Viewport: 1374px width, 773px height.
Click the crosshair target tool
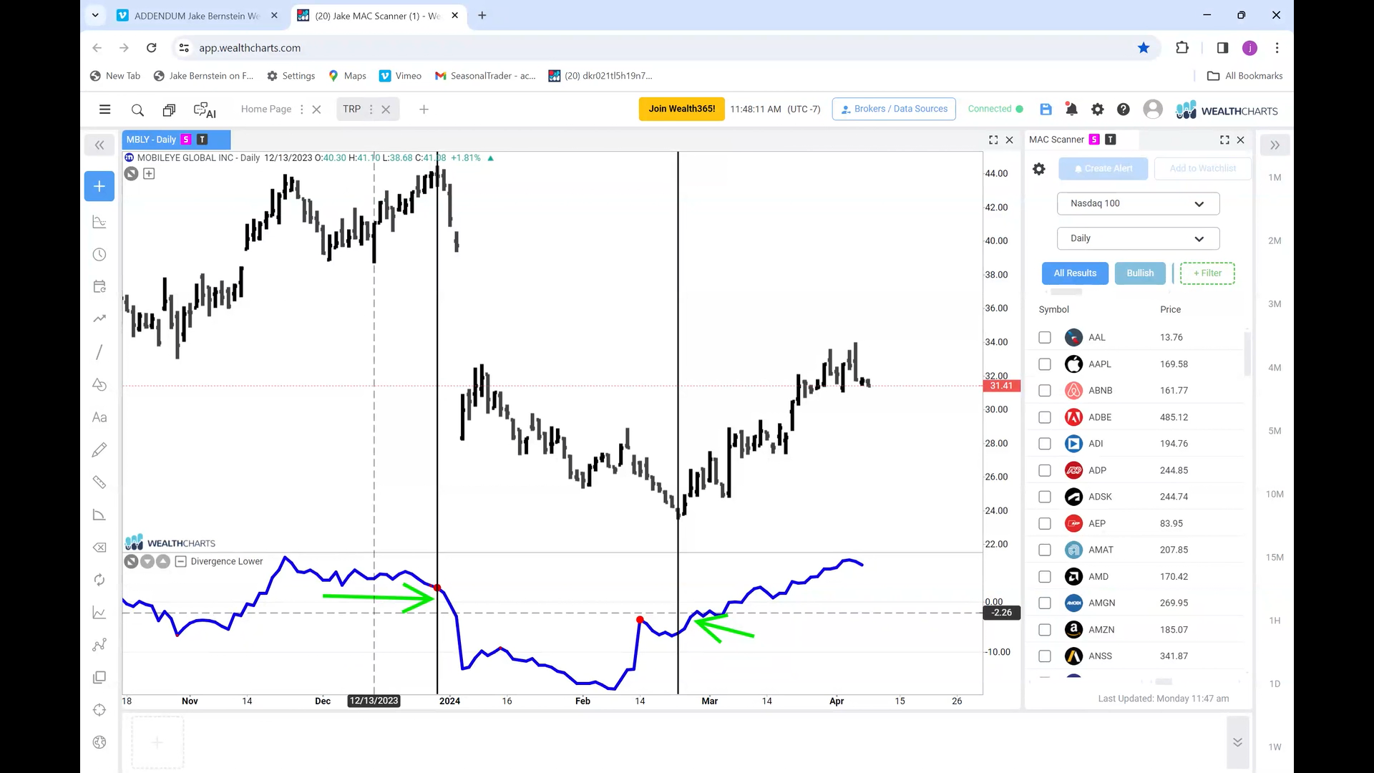coord(99,710)
